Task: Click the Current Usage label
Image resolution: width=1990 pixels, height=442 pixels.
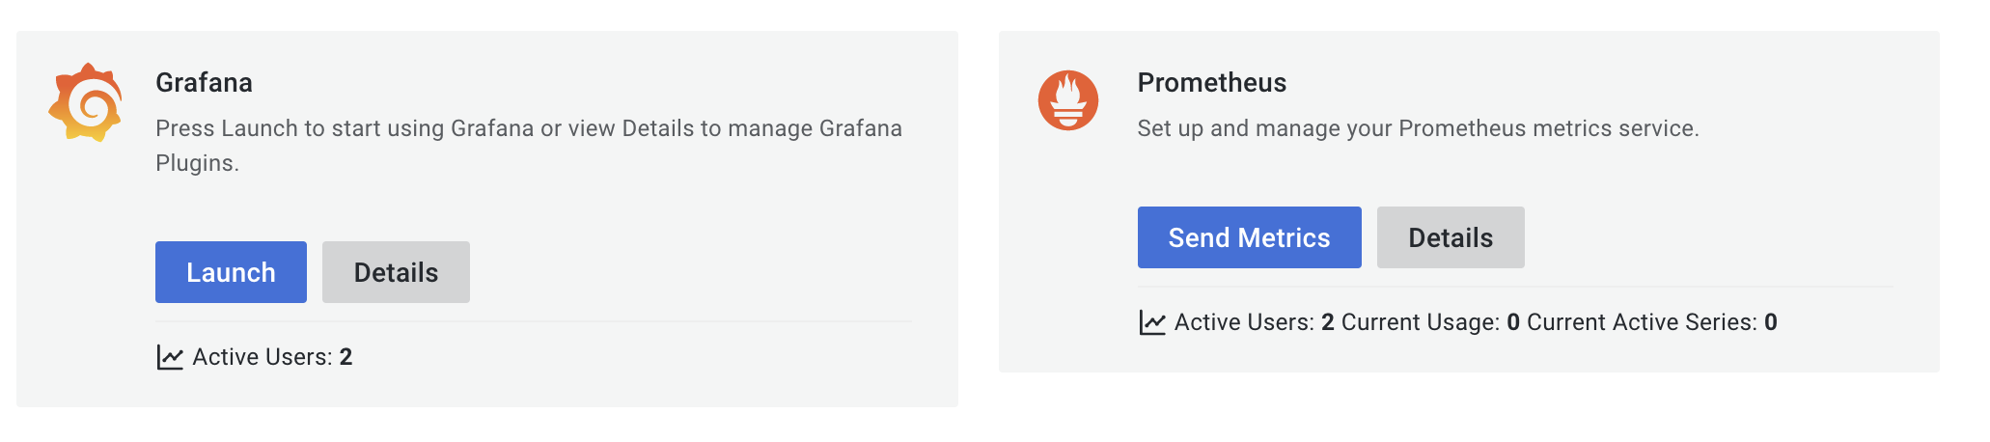Action: [1421, 322]
